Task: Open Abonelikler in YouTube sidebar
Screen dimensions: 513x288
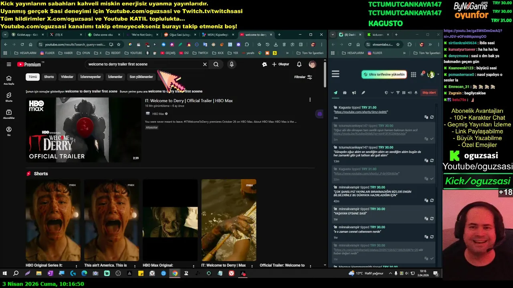Action: point(9,114)
